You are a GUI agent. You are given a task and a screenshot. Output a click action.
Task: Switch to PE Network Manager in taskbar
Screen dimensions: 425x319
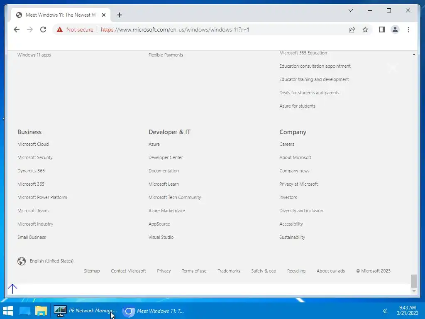tap(85, 311)
